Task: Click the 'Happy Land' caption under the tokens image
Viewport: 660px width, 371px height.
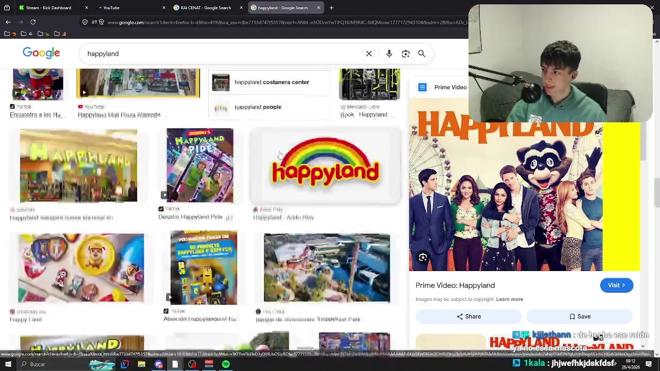Action: [25, 319]
